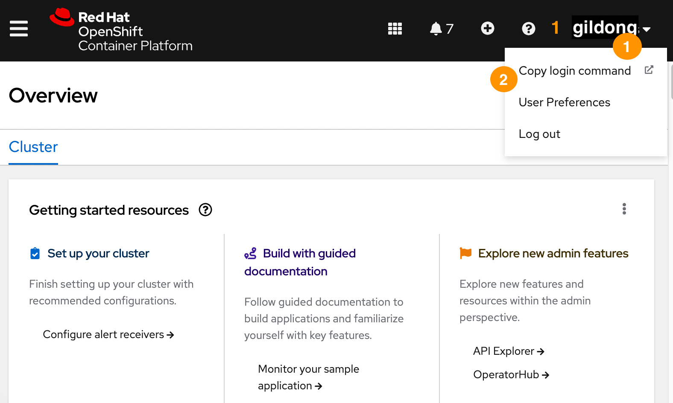Viewport: 673px width, 403px height.
Task: Click the clipboard icon beside Set up your cluster
Action: [x=35, y=254]
